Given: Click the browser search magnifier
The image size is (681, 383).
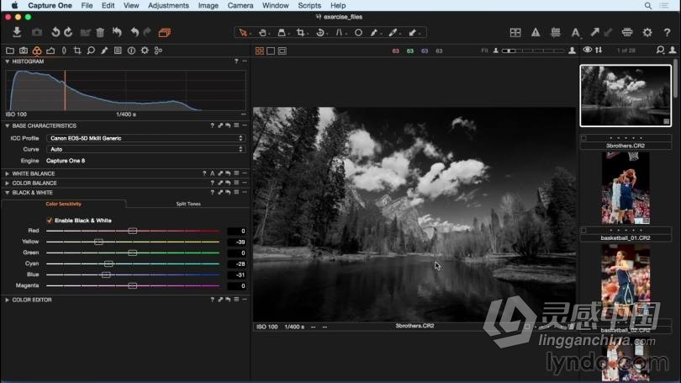Looking at the screenshot, I should click(660, 50).
